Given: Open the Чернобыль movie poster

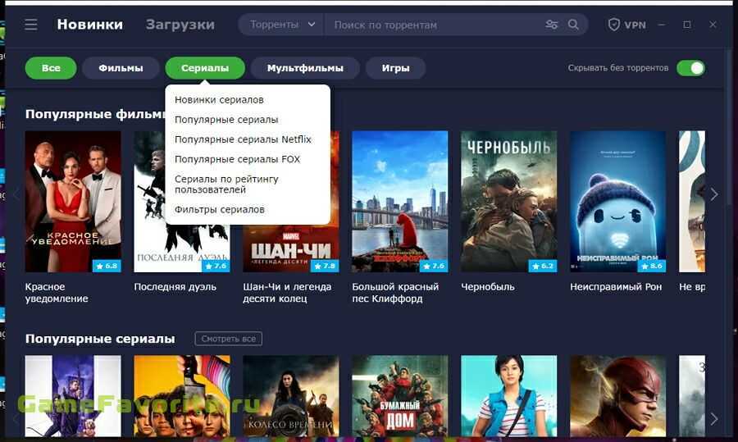Looking at the screenshot, I should tap(508, 201).
